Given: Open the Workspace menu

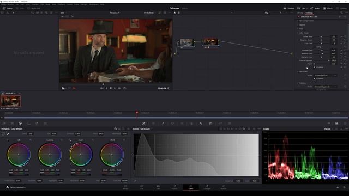Looking at the screenshot, I should [x=94, y=4].
